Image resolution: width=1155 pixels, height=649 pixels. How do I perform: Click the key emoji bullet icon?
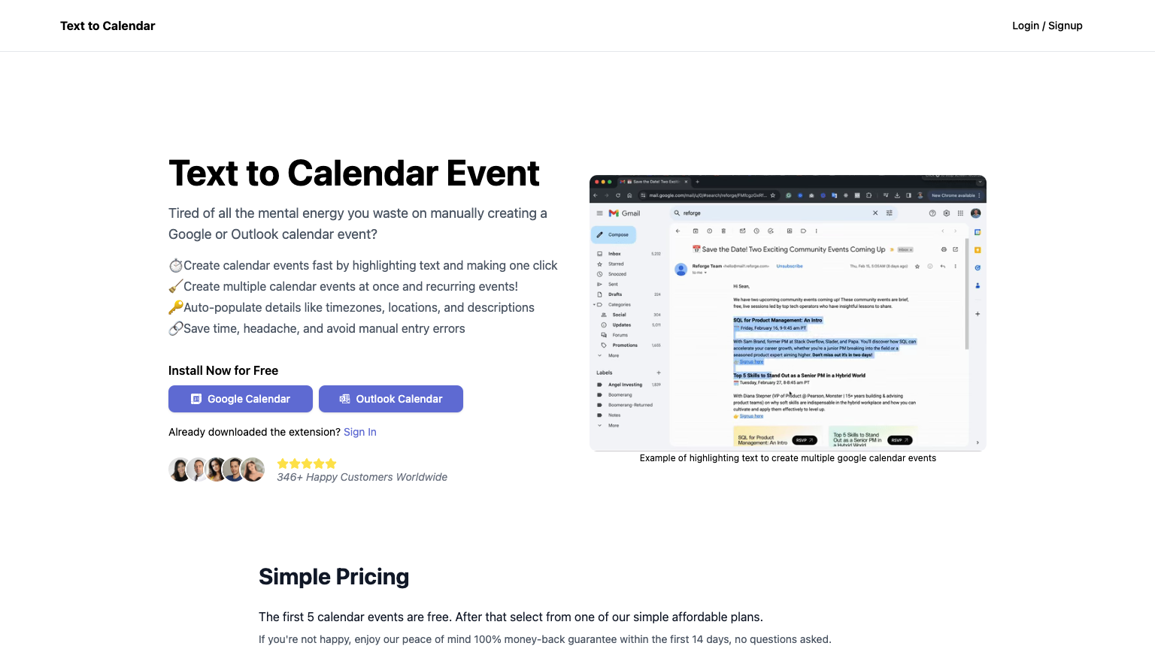pyautogui.click(x=176, y=307)
